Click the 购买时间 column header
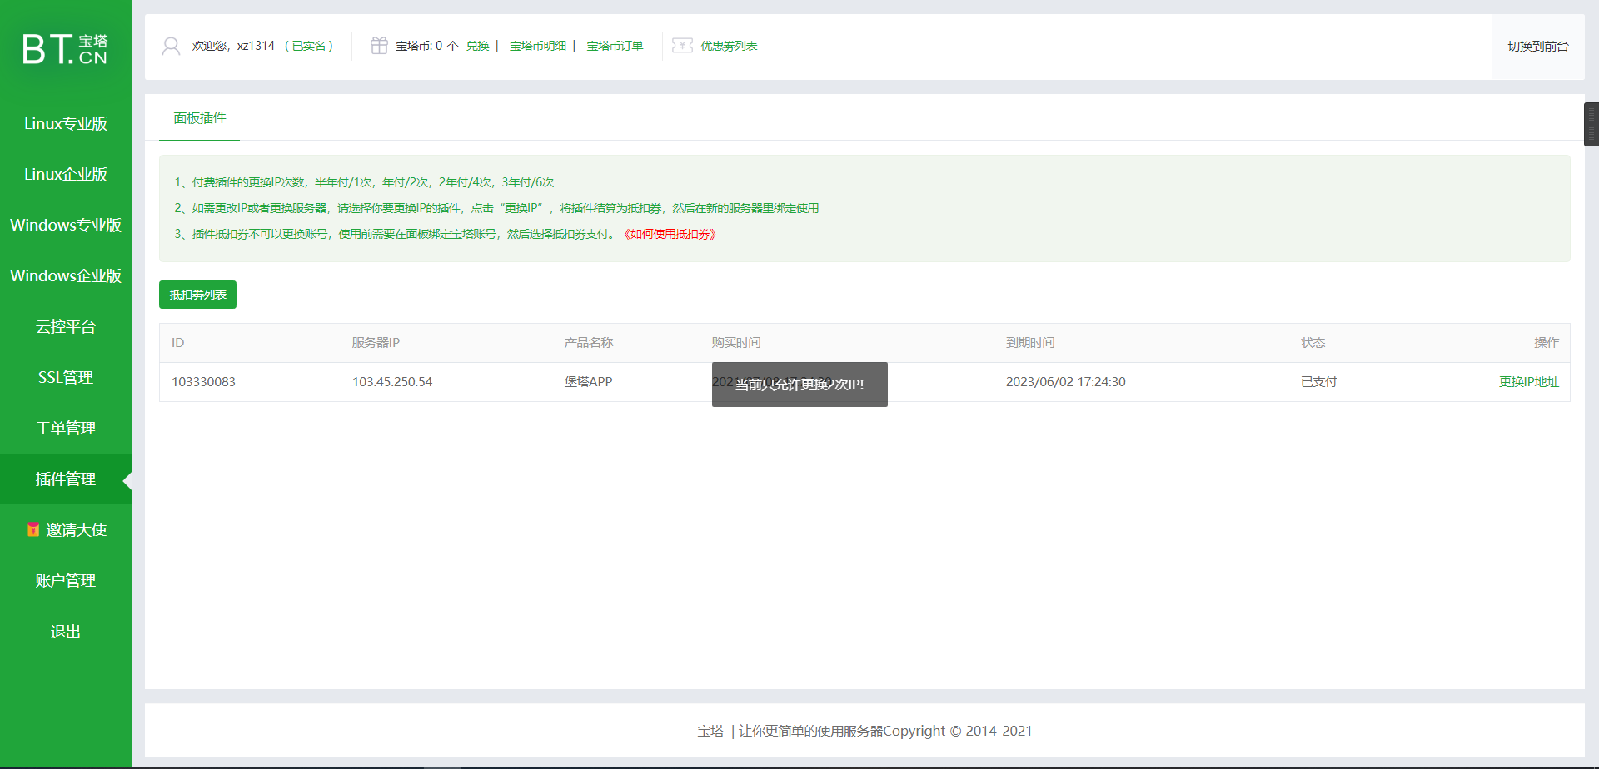The width and height of the screenshot is (1599, 769). pyautogui.click(x=736, y=342)
